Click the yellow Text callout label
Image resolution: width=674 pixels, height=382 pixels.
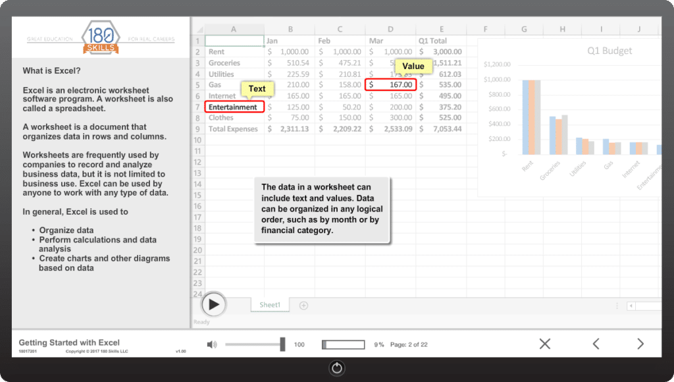[x=257, y=89]
